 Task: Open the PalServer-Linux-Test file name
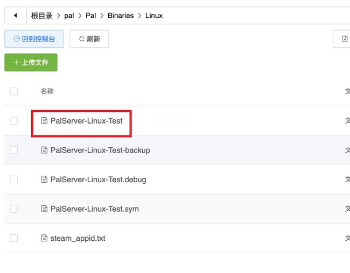[86, 121]
